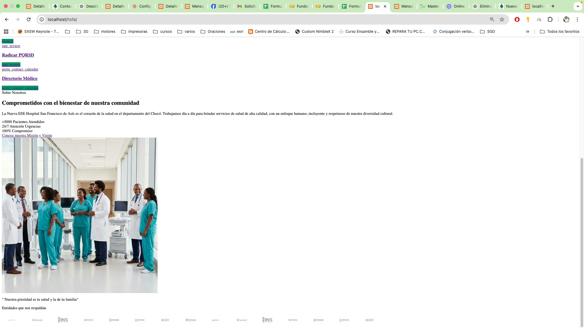584x328 pixels.
Task: Open the esri bookmark
Action: pyautogui.click(x=237, y=32)
